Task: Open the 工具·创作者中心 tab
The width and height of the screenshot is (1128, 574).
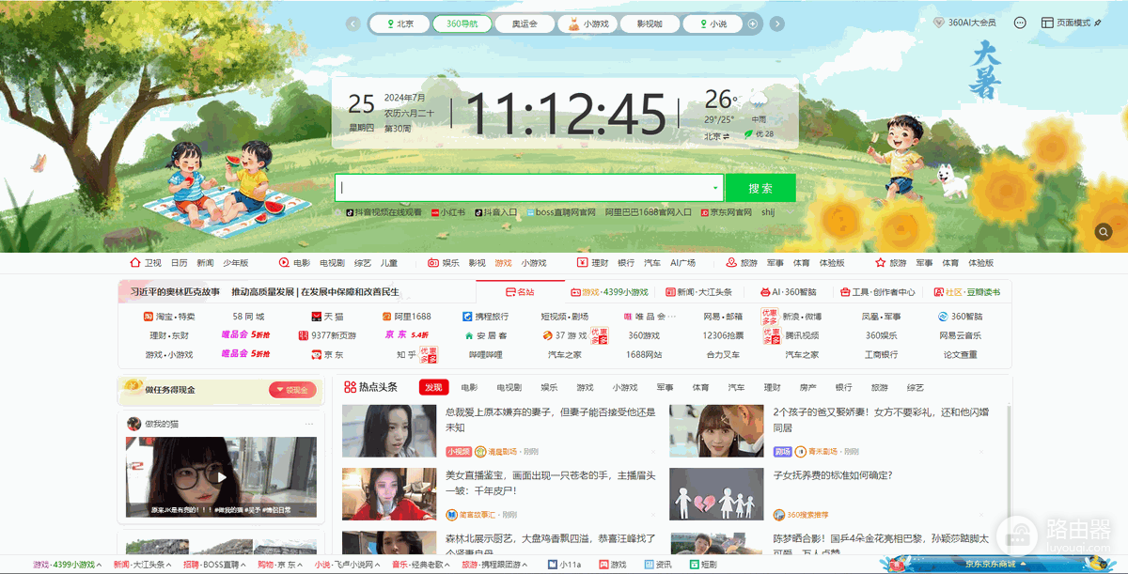Action: [x=877, y=292]
